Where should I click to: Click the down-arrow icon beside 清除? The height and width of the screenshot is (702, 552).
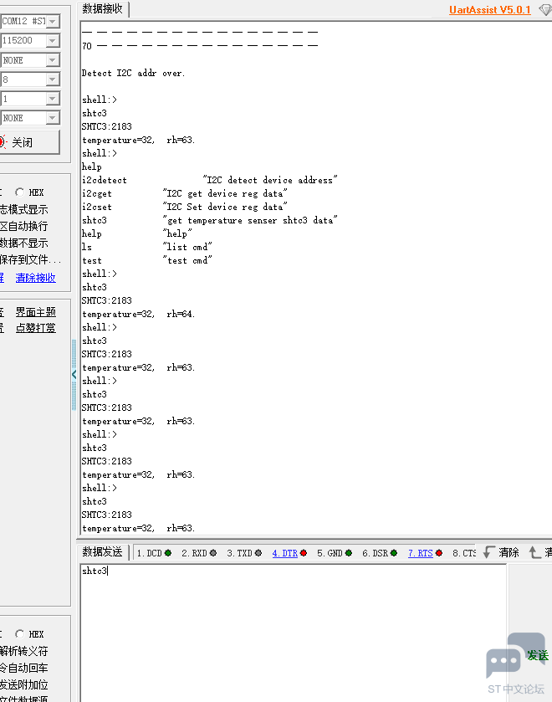coord(489,552)
